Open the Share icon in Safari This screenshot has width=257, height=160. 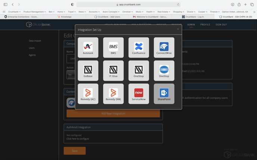coord(239,4)
